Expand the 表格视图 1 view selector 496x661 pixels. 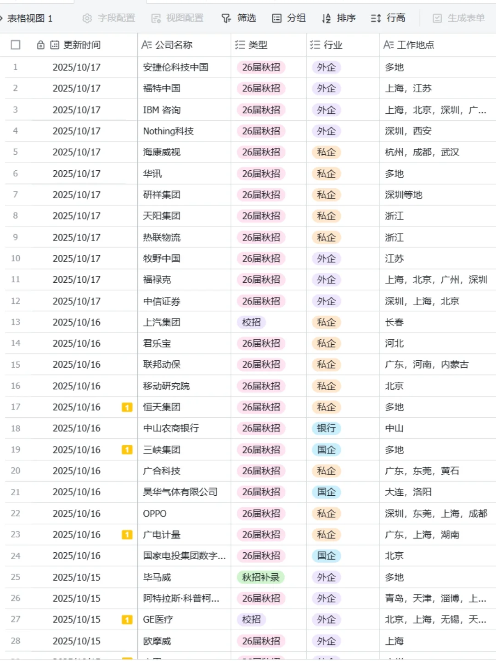(26, 18)
